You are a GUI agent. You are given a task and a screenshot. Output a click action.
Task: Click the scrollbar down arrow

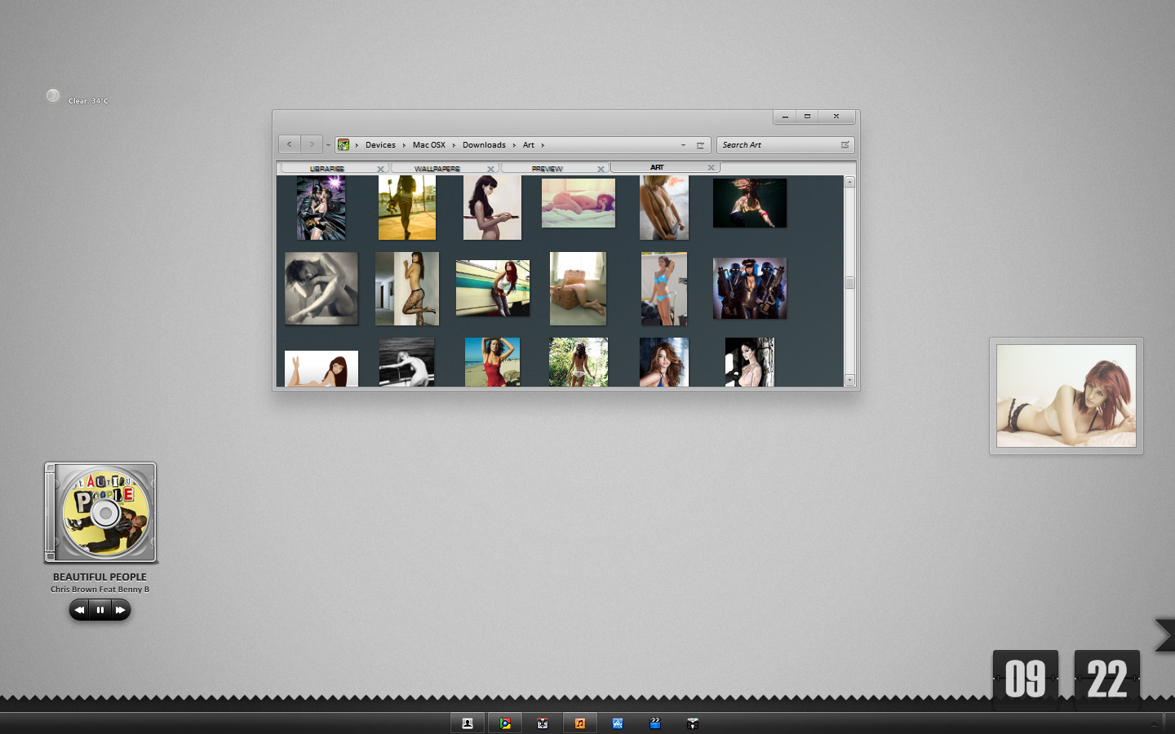(x=849, y=380)
